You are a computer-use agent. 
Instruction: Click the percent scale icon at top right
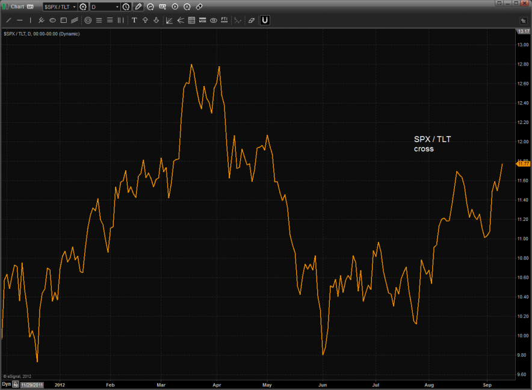523,21
